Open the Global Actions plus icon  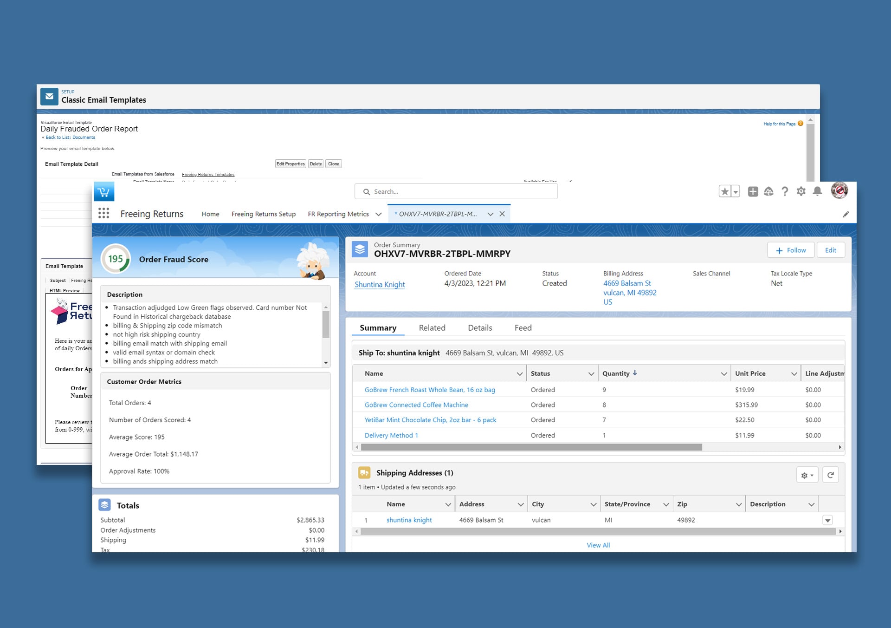[x=753, y=191]
